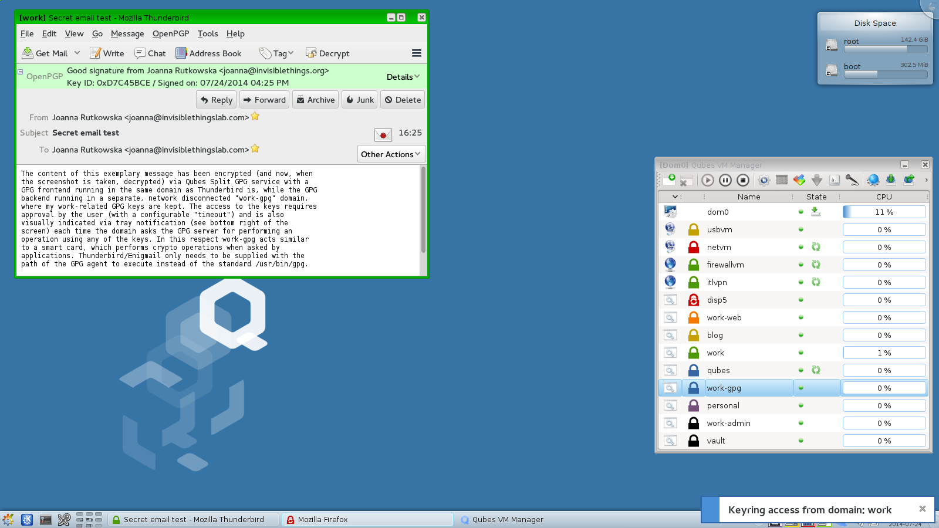This screenshot has height=528, width=939.
Task: Click the Pause VM icon
Action: pyautogui.click(x=725, y=180)
